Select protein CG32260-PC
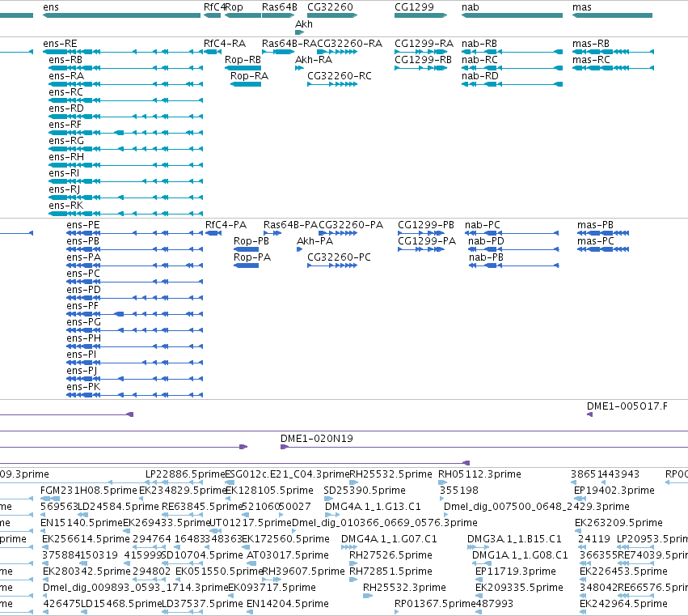Viewport: 688px width, 616px height. point(332,266)
